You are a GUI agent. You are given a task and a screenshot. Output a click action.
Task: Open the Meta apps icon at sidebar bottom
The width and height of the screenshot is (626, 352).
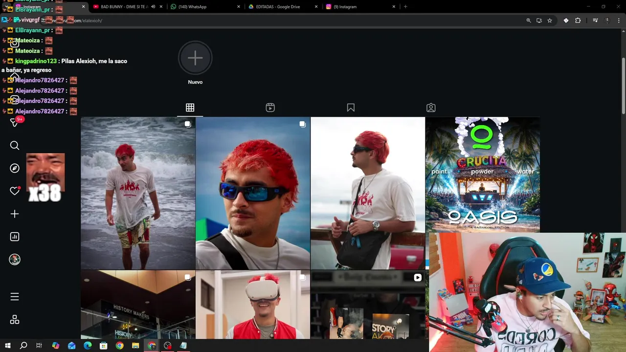tap(15, 319)
